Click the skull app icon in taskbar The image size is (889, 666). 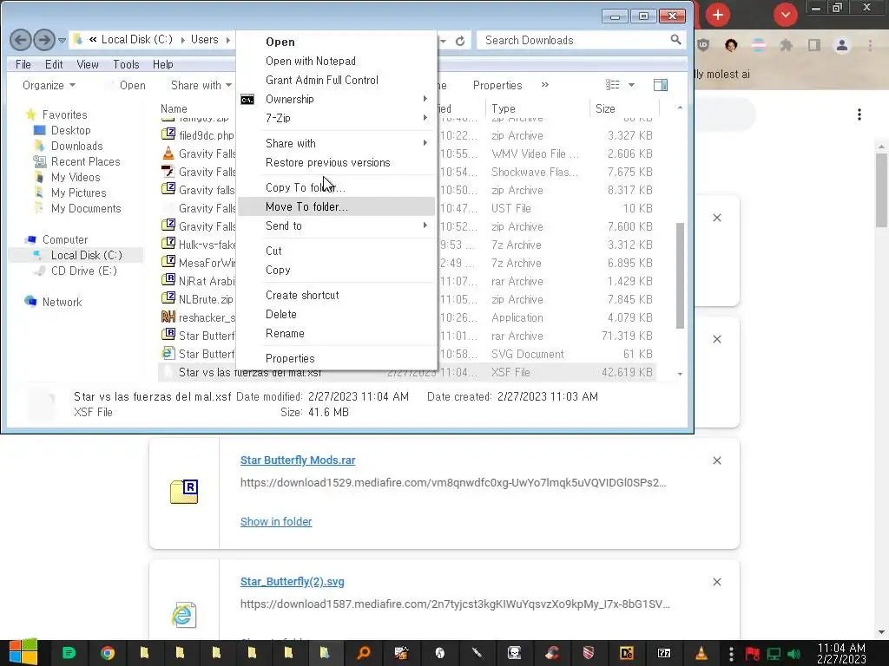tap(514, 653)
